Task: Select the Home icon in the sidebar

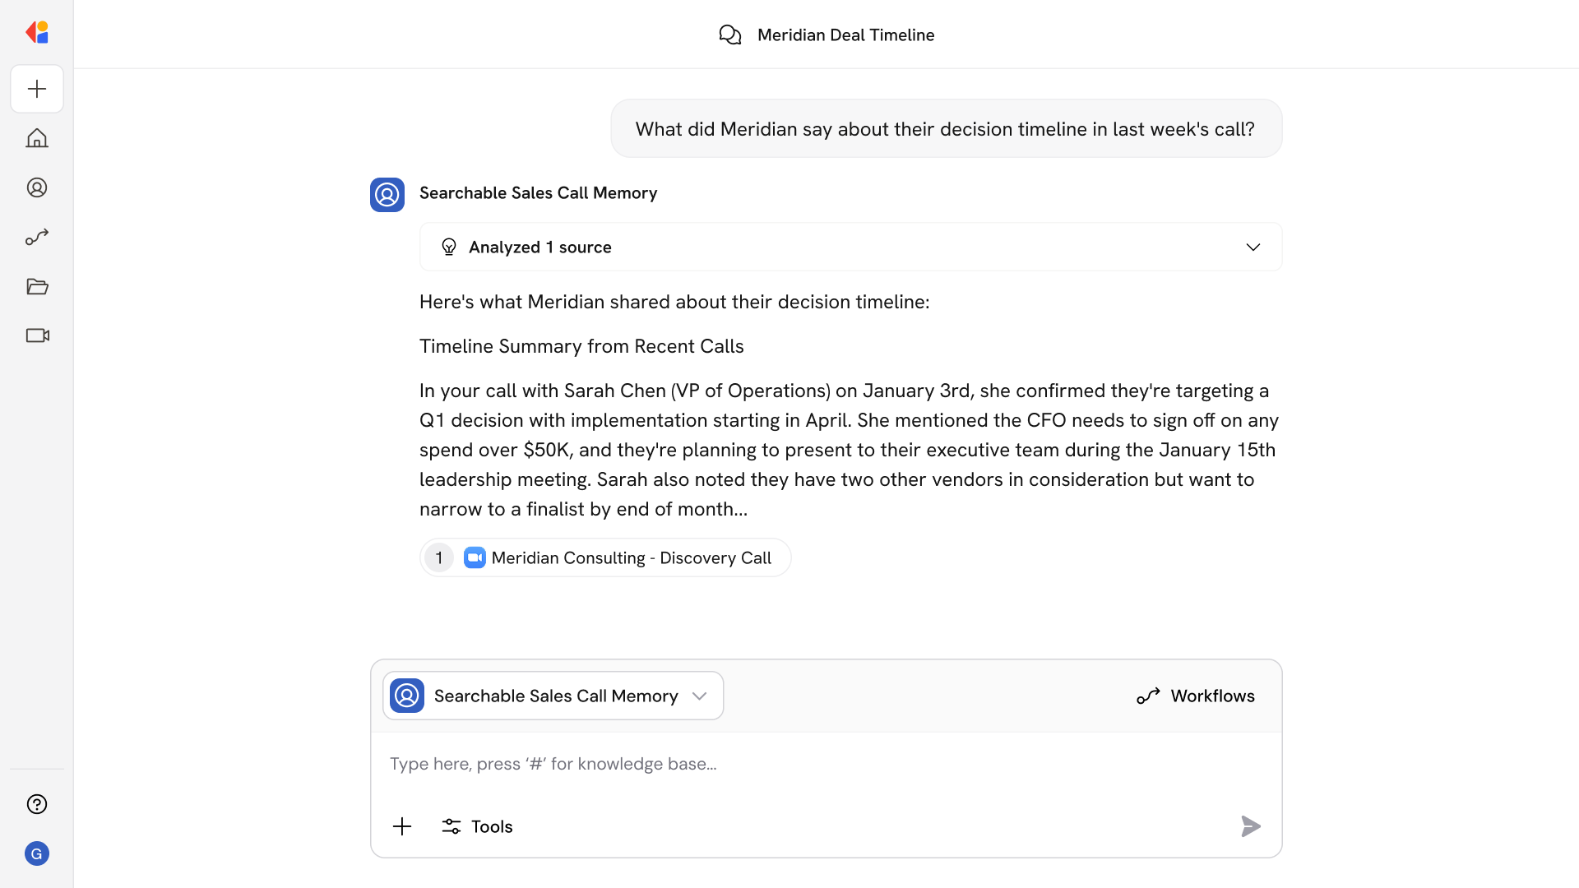Action: click(x=36, y=138)
